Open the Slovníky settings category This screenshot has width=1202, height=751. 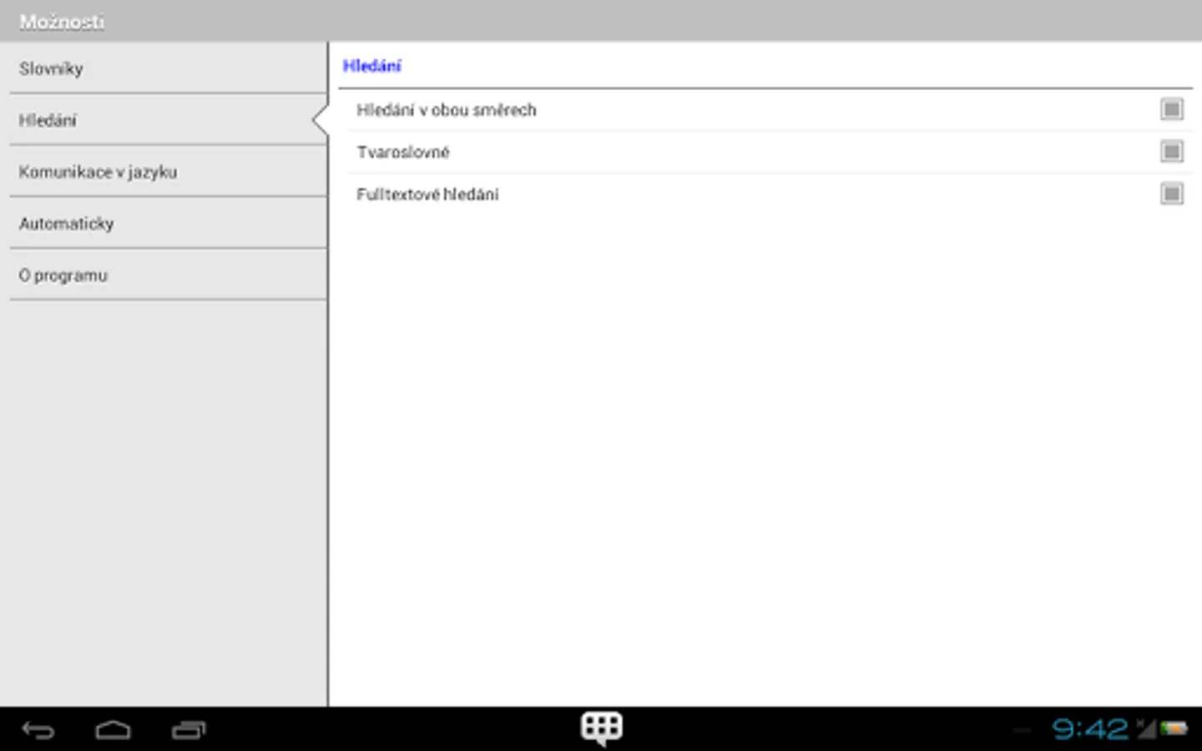[x=168, y=68]
